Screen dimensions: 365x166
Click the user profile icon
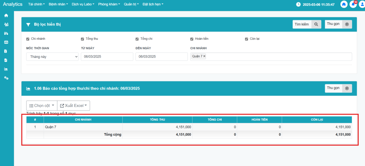pyautogui.click(x=362, y=5)
